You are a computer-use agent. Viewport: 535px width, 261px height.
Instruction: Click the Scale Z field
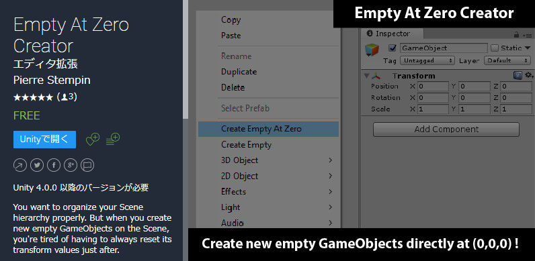point(516,109)
